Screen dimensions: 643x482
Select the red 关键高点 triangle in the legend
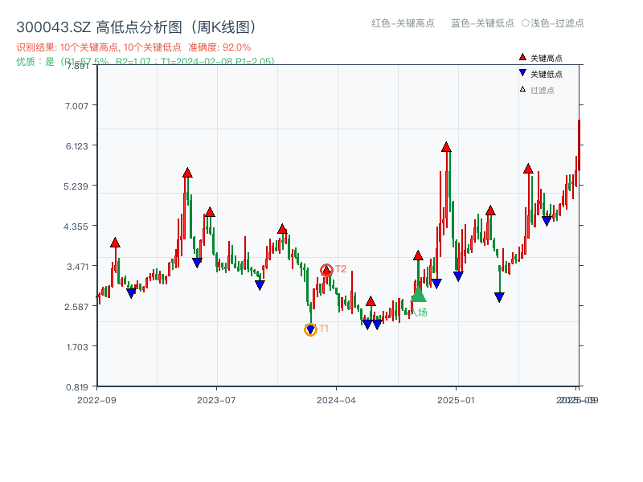click(521, 58)
